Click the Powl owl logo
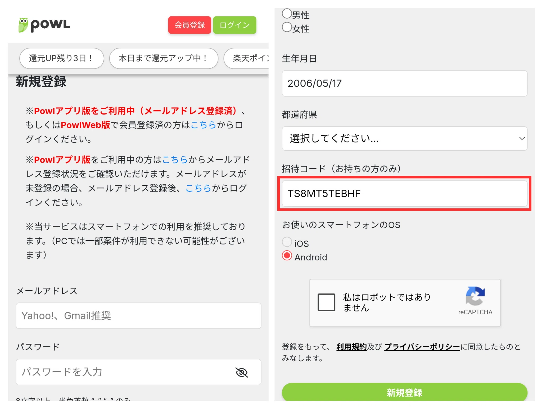The image size is (542, 407). (44, 25)
